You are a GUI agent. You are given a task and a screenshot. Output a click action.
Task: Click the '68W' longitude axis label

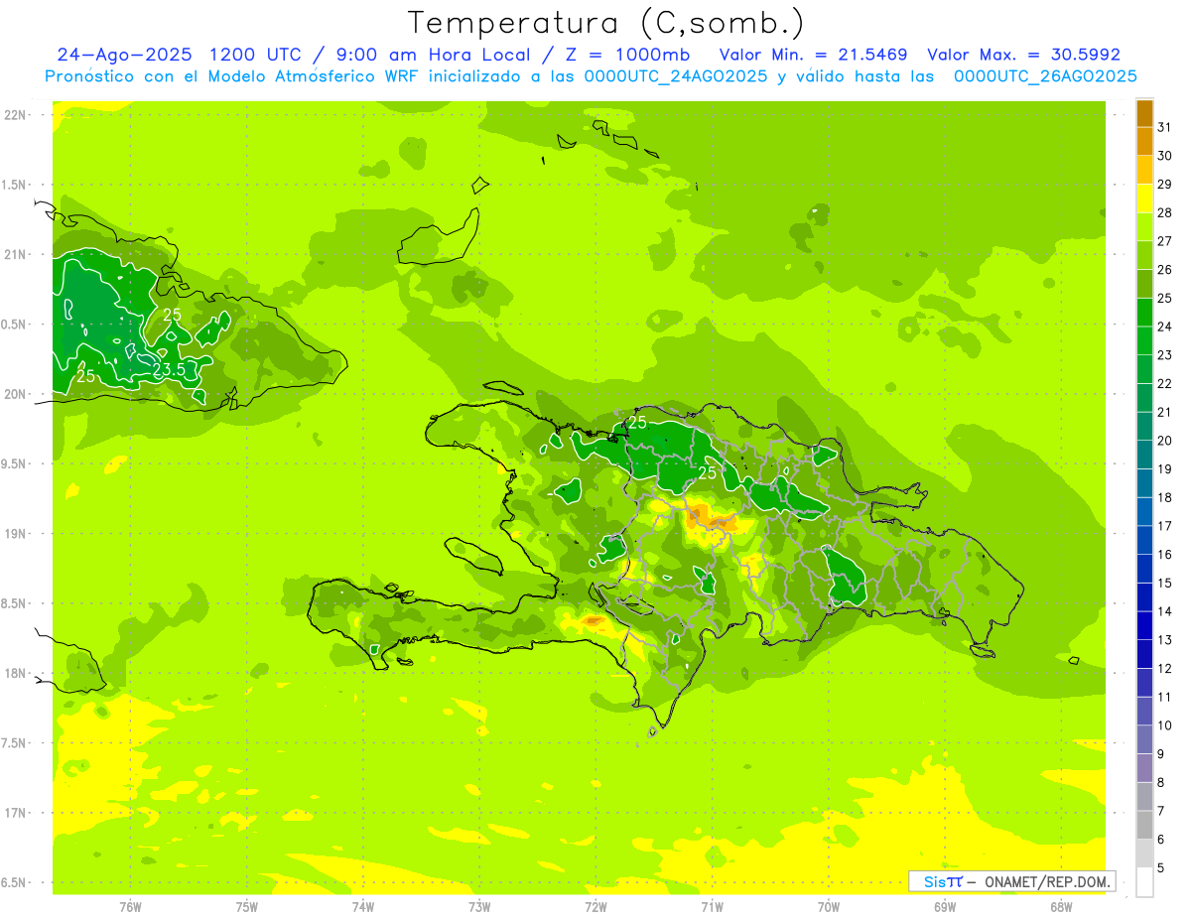(x=1061, y=907)
